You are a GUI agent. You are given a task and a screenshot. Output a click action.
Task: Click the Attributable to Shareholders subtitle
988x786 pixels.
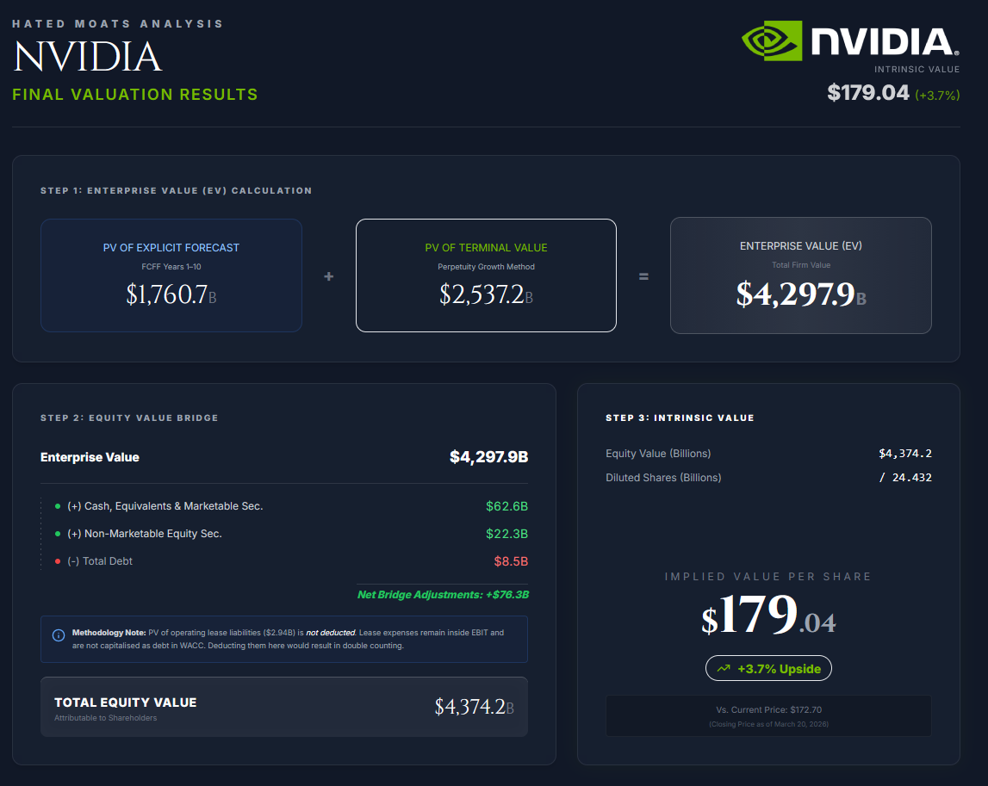tap(105, 718)
